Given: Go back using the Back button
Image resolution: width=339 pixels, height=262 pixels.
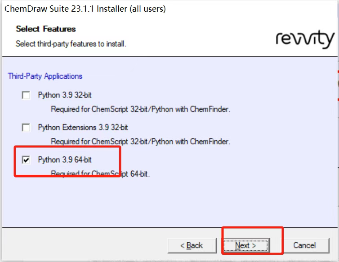Looking at the screenshot, I should point(192,245).
